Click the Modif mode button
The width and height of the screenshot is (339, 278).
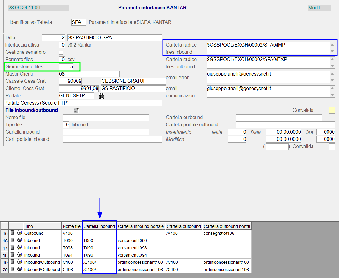319,8
